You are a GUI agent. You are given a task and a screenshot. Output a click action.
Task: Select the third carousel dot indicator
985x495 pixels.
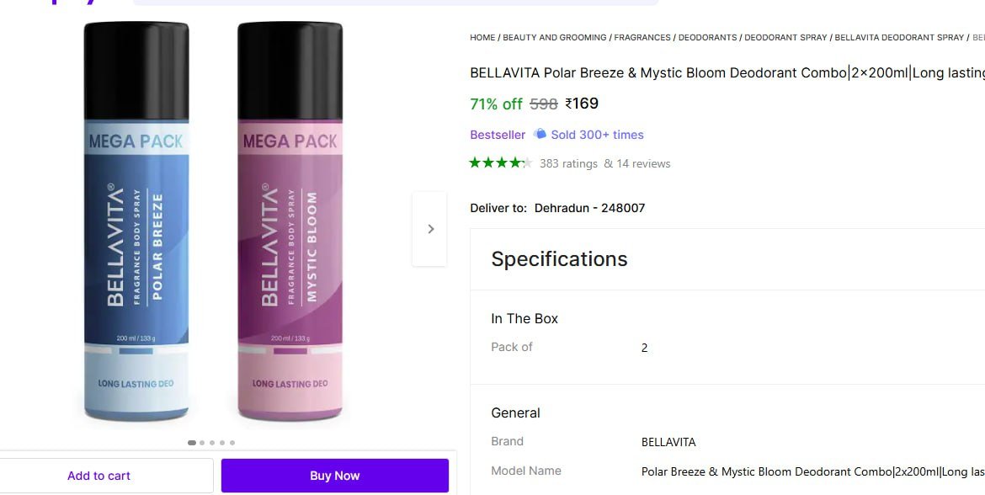coord(212,443)
